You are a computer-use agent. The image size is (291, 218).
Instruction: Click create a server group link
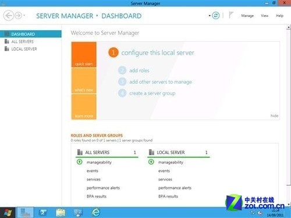(152, 94)
